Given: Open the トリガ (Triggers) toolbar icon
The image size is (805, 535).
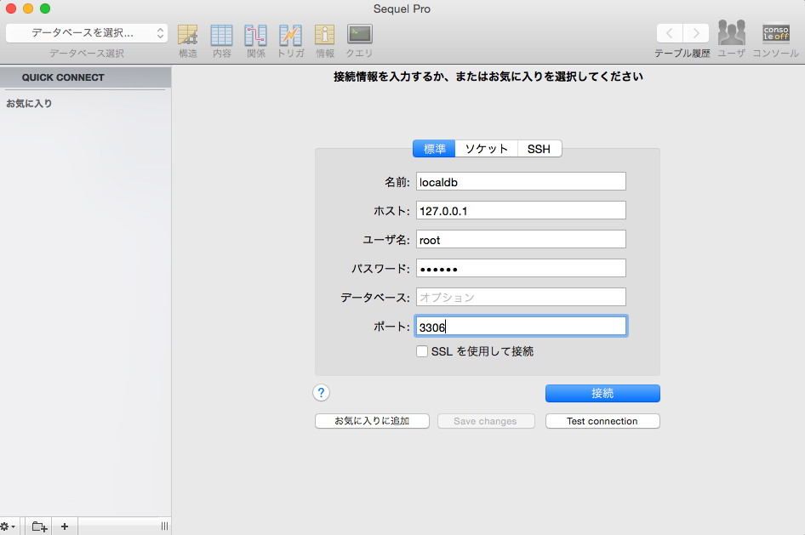Looking at the screenshot, I should click(290, 35).
